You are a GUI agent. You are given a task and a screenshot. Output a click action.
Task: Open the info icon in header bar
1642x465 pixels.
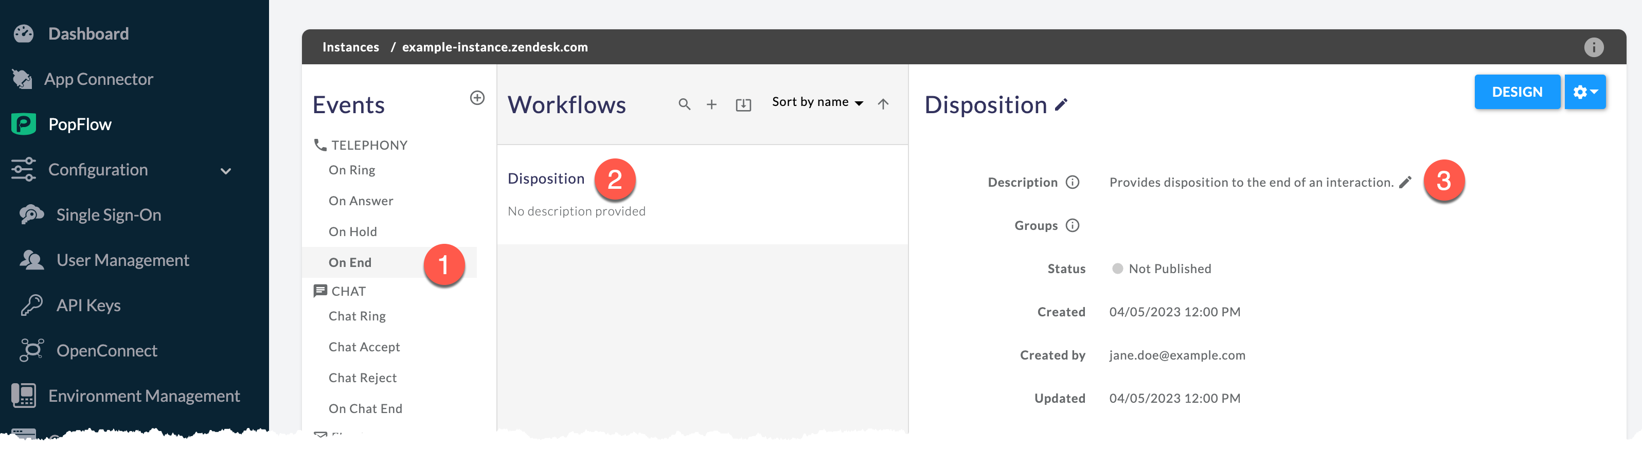[x=1594, y=47]
